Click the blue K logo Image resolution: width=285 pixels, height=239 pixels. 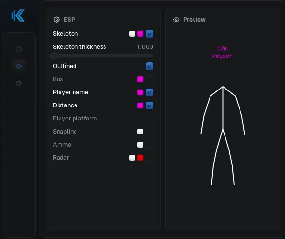point(18,15)
